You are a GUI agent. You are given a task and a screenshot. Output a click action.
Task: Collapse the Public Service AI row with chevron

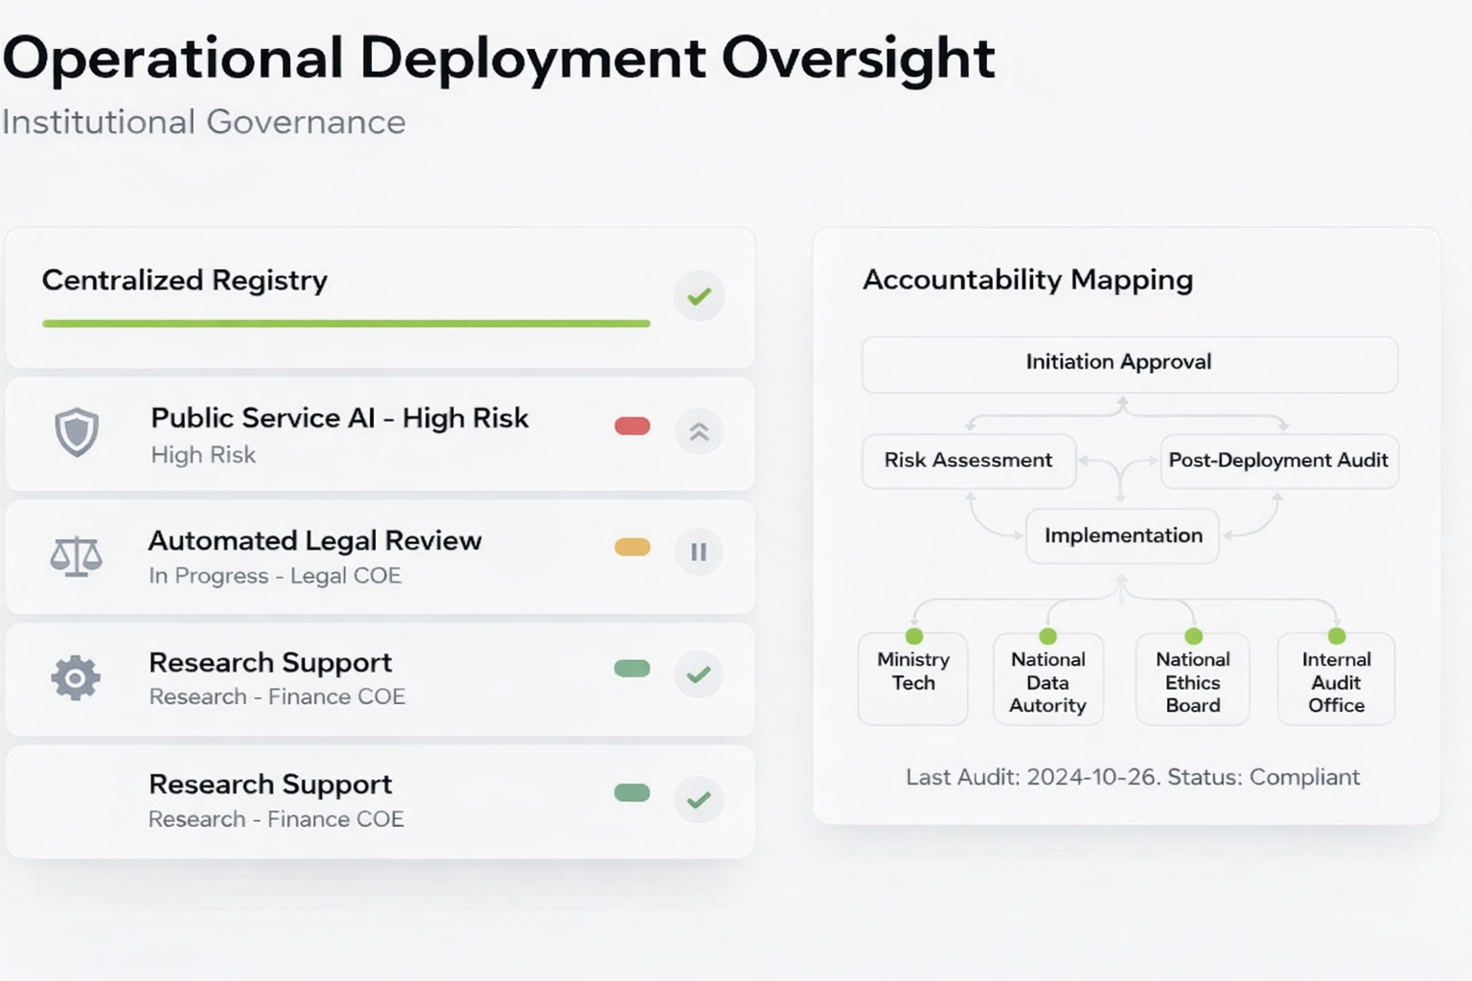(699, 432)
